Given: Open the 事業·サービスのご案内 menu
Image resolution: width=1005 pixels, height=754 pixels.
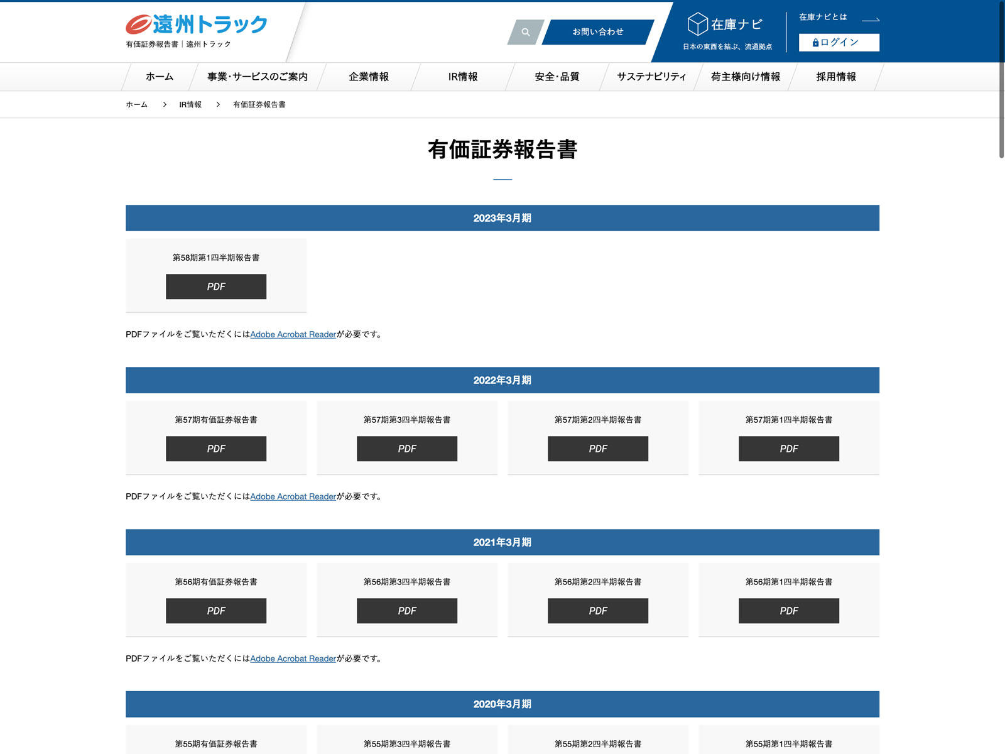Looking at the screenshot, I should point(258,77).
